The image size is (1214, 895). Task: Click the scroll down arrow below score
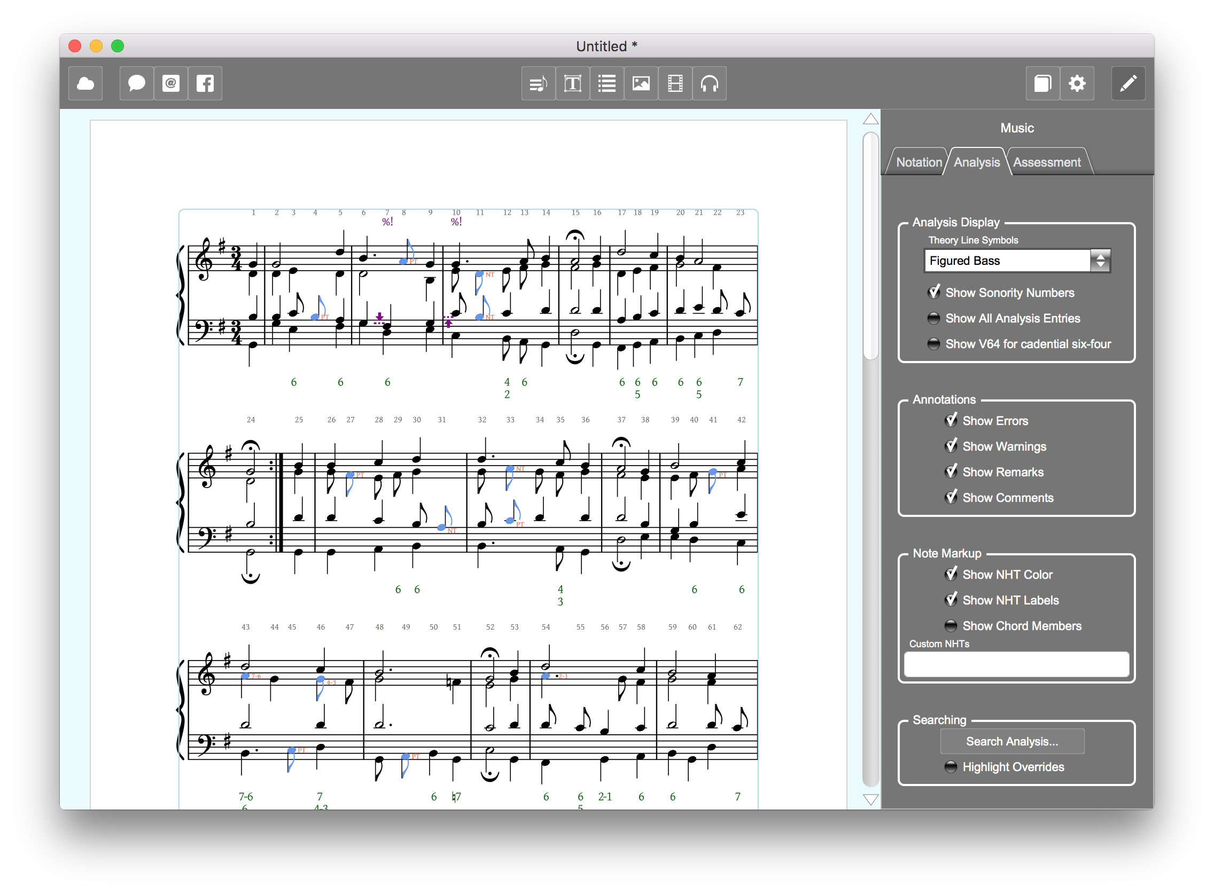pyautogui.click(x=870, y=799)
